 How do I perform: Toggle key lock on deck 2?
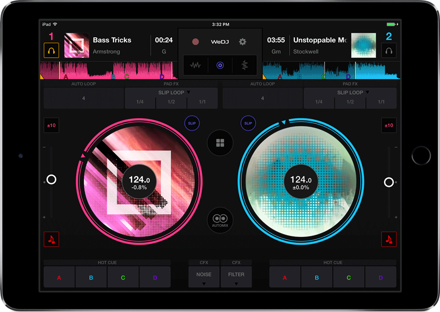(389, 239)
